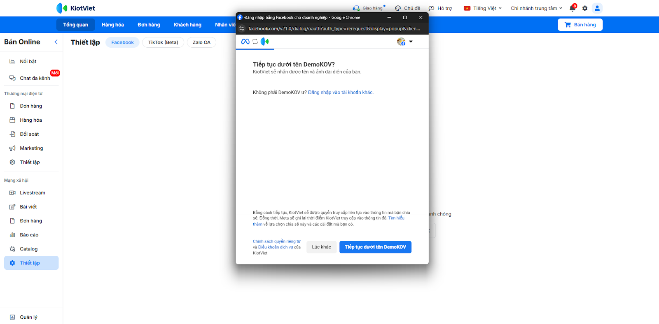This screenshot has height=324, width=659.
Task: Open Livestream in the sidebar
Action: point(31,193)
